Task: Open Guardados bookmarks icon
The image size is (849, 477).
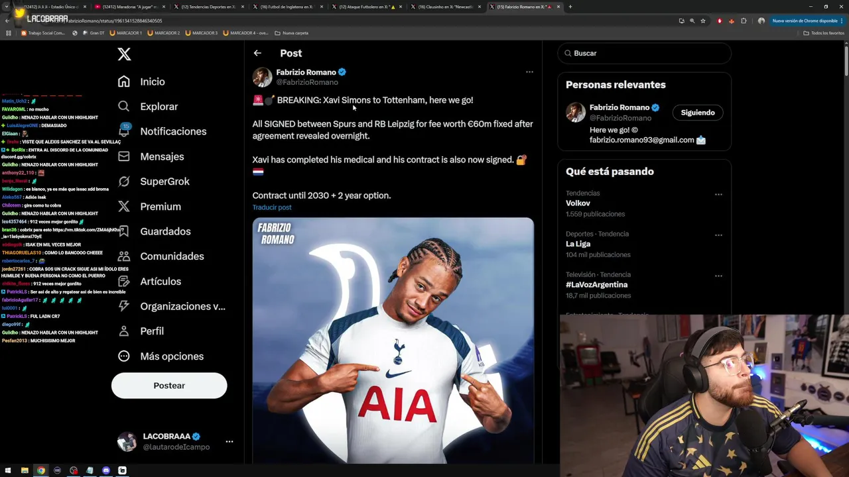Action: [124, 231]
